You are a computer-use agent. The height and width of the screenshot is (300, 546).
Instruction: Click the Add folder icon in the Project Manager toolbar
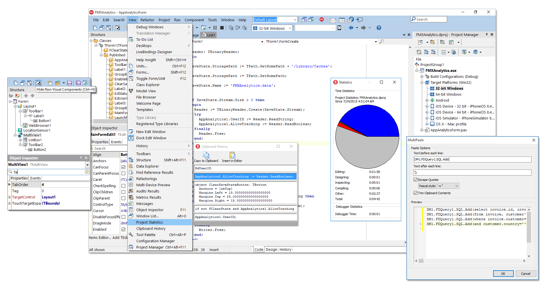coord(433,42)
